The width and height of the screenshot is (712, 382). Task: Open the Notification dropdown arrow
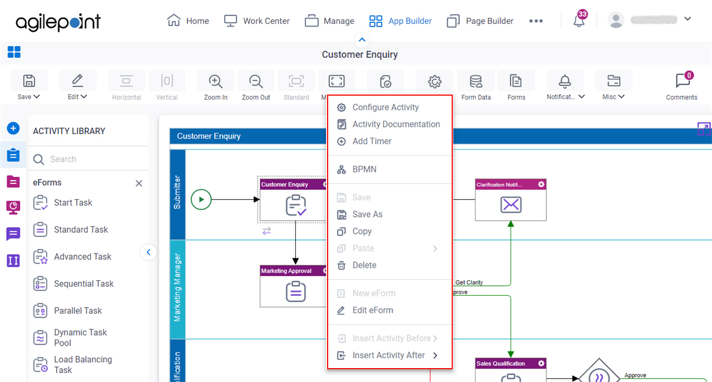click(x=582, y=97)
